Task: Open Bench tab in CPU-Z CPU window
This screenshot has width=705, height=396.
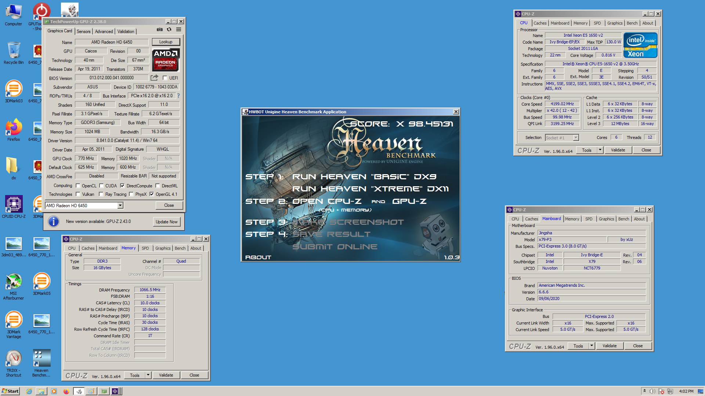Action: [x=632, y=23]
